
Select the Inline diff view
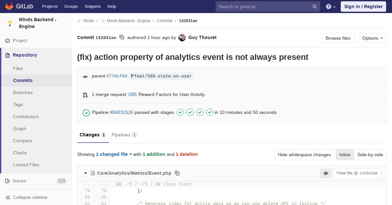(345, 155)
